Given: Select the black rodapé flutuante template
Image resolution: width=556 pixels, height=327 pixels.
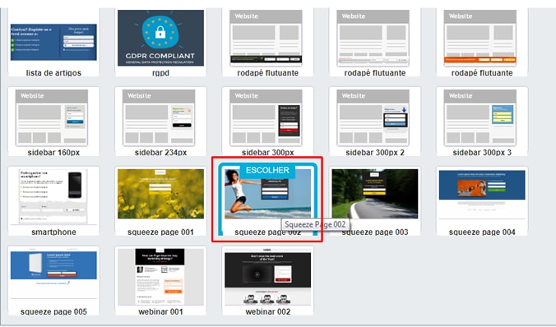Looking at the screenshot, I should [267, 42].
